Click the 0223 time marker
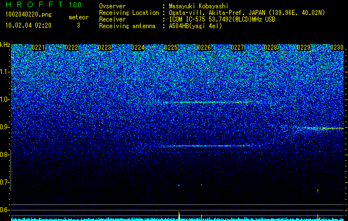 click(x=105, y=48)
